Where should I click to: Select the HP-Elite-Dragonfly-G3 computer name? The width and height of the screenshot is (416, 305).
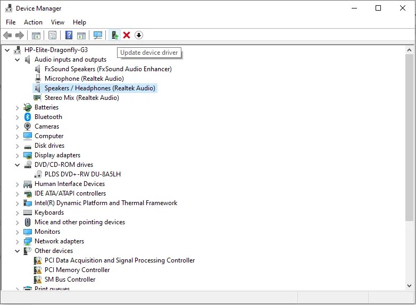pos(56,50)
